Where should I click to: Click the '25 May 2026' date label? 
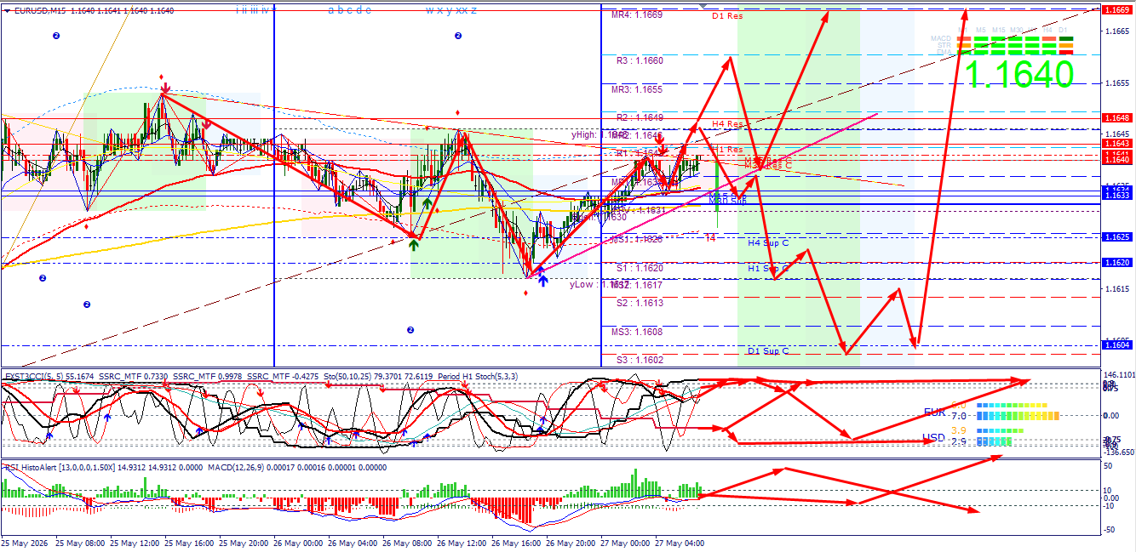(26, 543)
